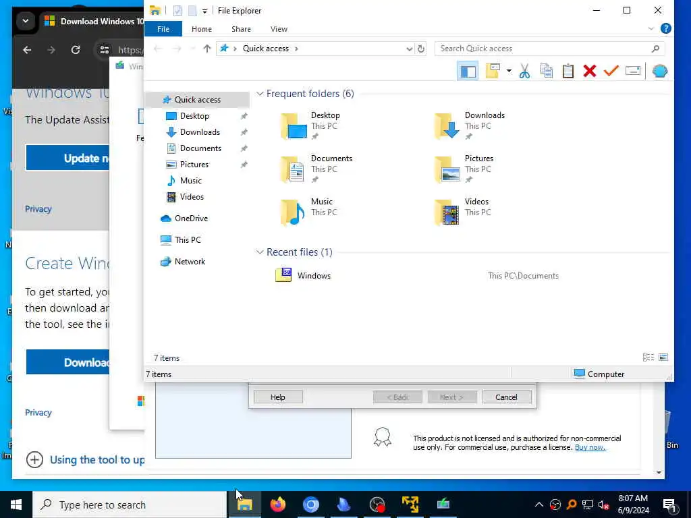Select Network in the navigation pane
691x518 pixels.
coord(190,262)
